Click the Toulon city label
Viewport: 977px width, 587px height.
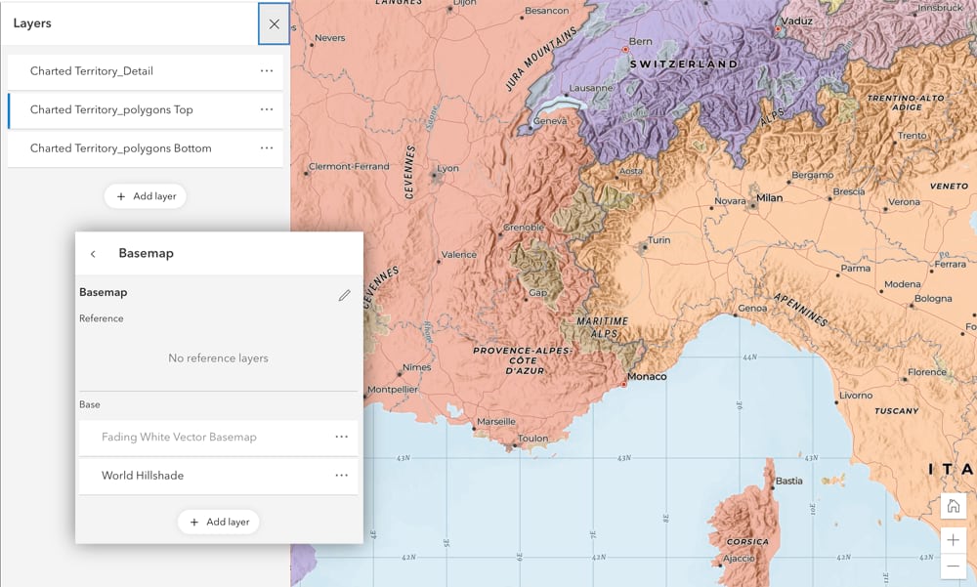[x=532, y=439]
